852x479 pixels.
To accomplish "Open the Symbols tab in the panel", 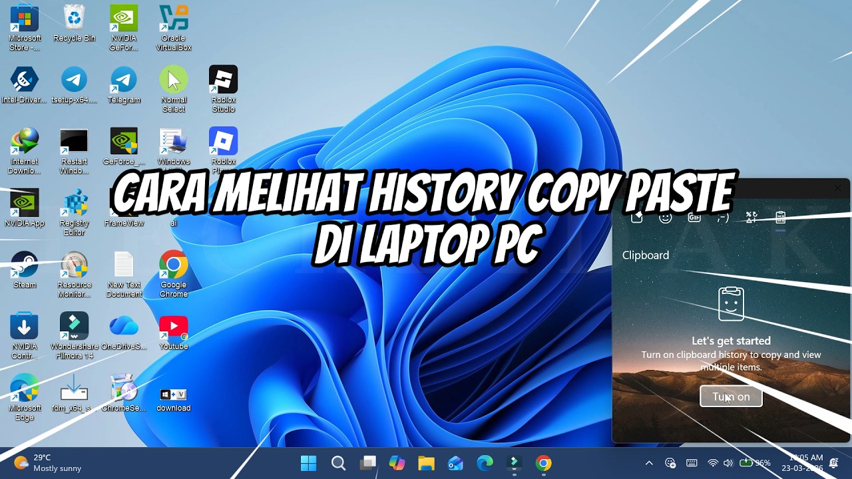I will click(751, 217).
